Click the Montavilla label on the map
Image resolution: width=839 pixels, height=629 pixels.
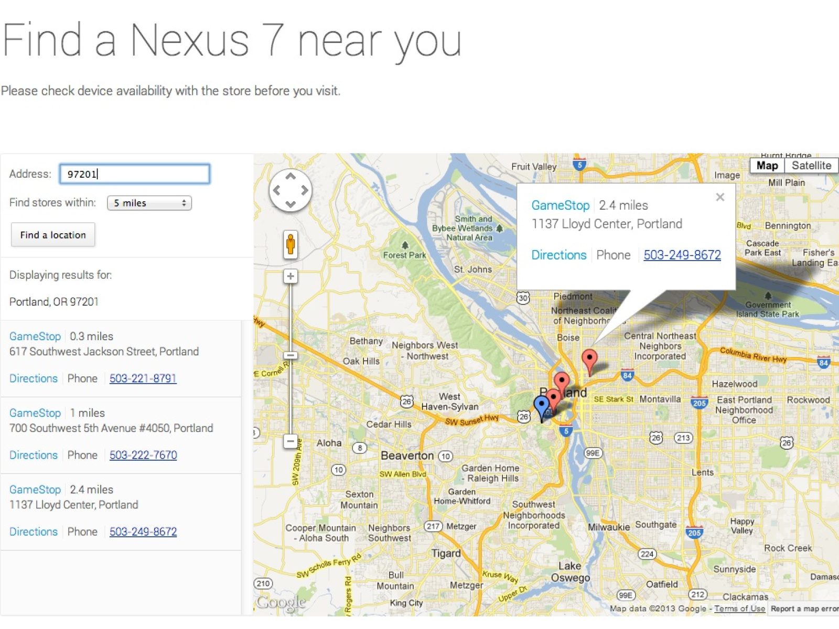660,399
